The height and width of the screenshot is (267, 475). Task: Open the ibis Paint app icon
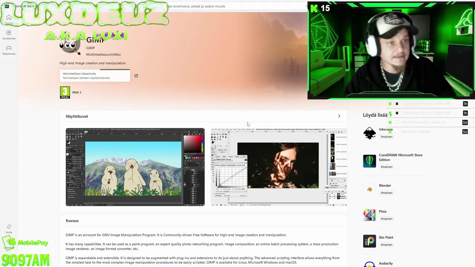tap(369, 241)
